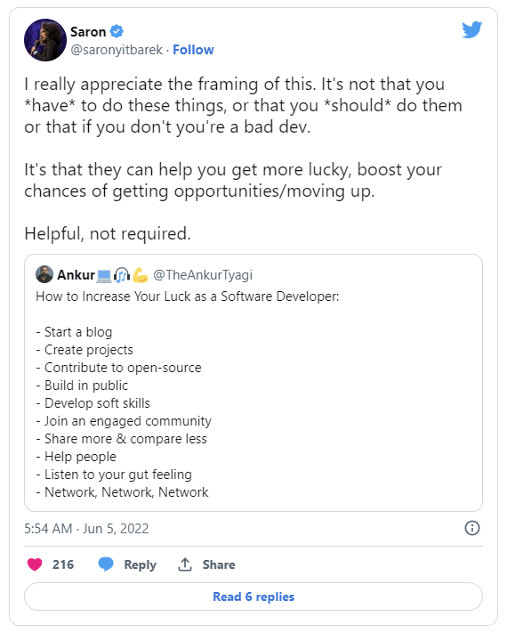This screenshot has height=633, width=507.
Task: Click Ankur's small avatar in quoted tweet
Action: click(44, 274)
